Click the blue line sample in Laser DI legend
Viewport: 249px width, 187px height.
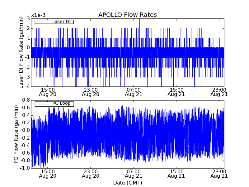pos(43,22)
